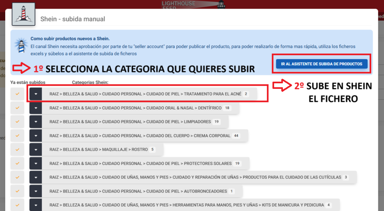Click count badge 3 on cutículas row

(346, 177)
